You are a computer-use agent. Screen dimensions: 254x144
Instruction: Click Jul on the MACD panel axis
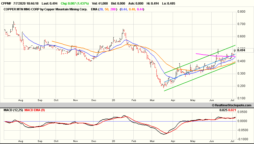click(233, 141)
